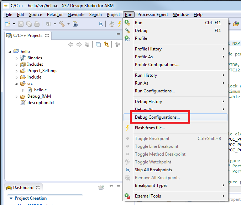
Task: Click the binary 010 file toolbar icon
Action: coord(75,24)
